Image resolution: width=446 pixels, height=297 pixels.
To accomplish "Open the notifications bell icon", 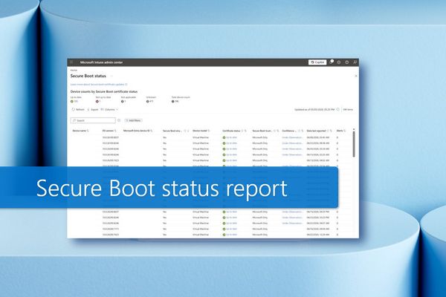I will [x=331, y=62].
